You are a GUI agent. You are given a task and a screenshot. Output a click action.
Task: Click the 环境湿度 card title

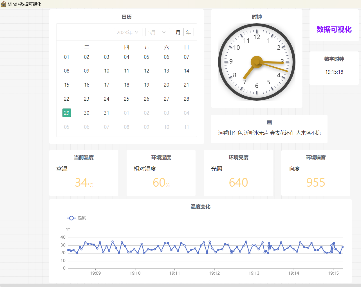pos(161,157)
